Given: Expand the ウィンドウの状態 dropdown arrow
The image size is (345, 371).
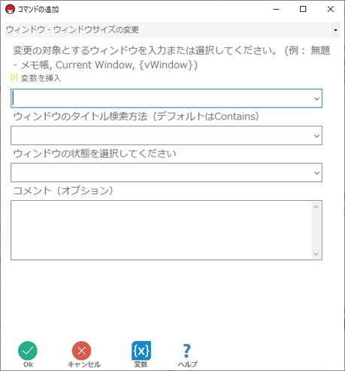Looking at the screenshot, I should 316,173.
